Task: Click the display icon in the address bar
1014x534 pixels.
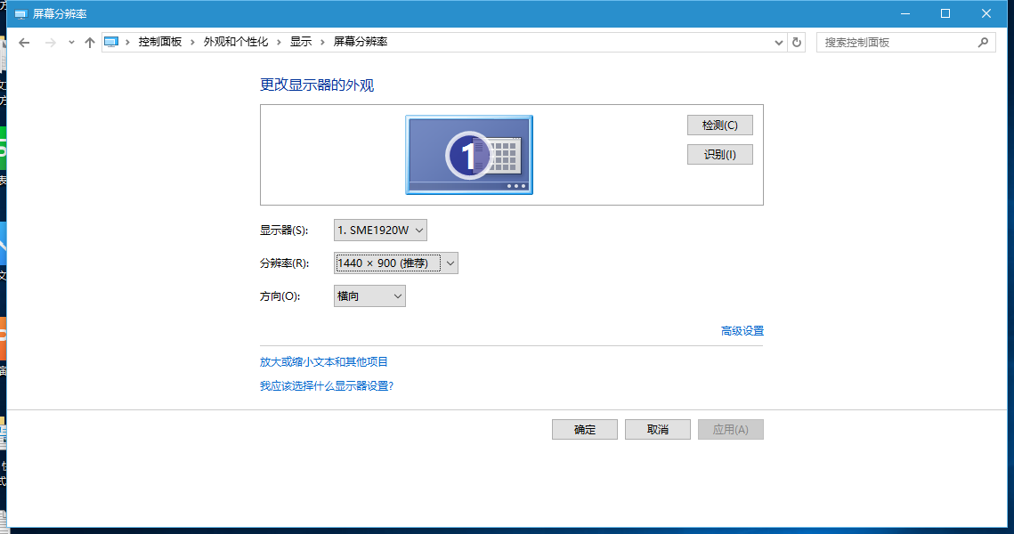Action: pyautogui.click(x=110, y=41)
